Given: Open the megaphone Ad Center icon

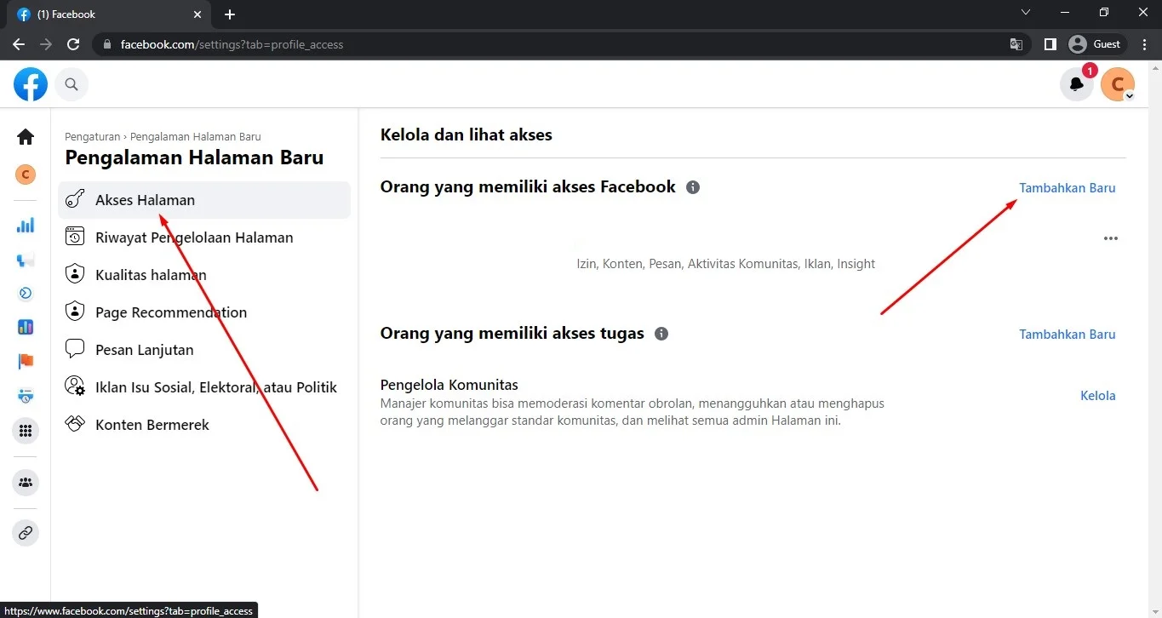Looking at the screenshot, I should coord(26,260).
